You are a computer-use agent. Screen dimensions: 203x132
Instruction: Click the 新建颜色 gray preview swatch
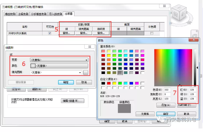pos(124,108)
